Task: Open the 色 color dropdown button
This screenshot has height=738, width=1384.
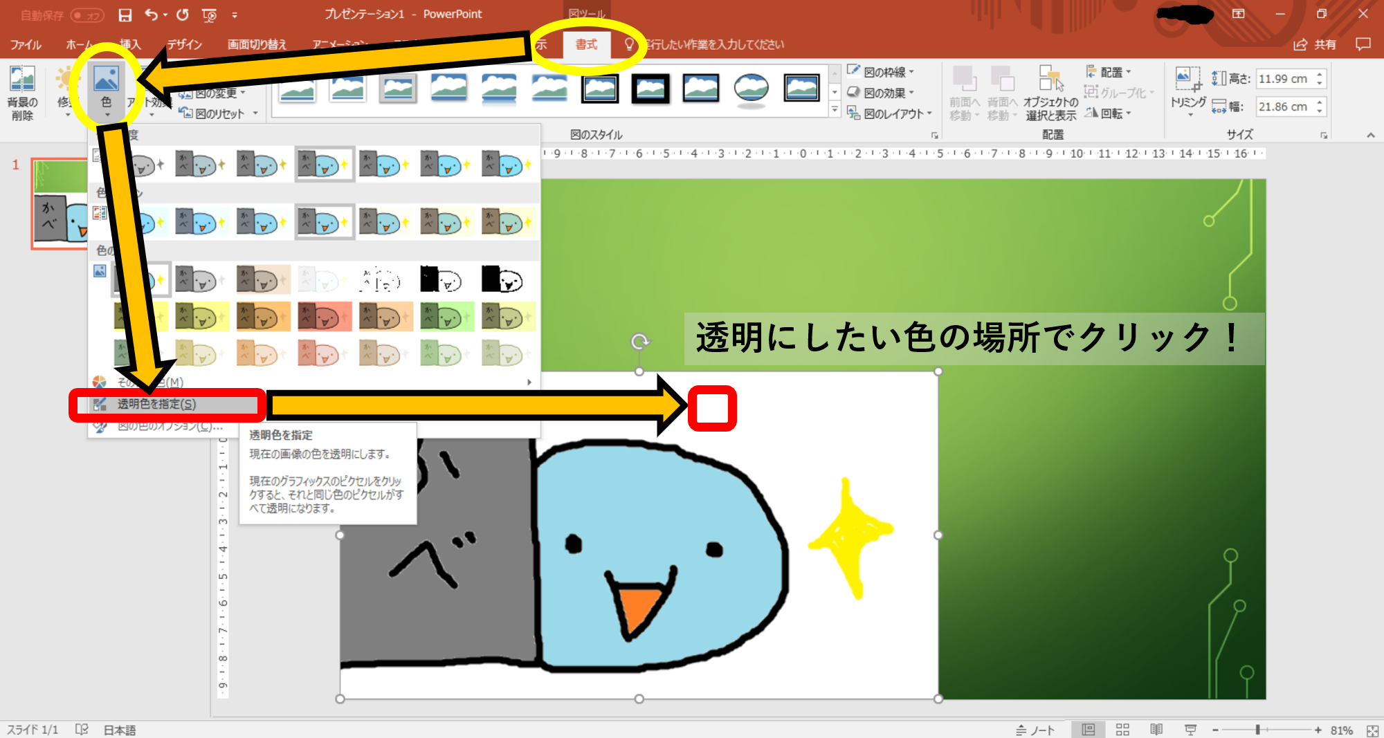Action: click(x=106, y=92)
